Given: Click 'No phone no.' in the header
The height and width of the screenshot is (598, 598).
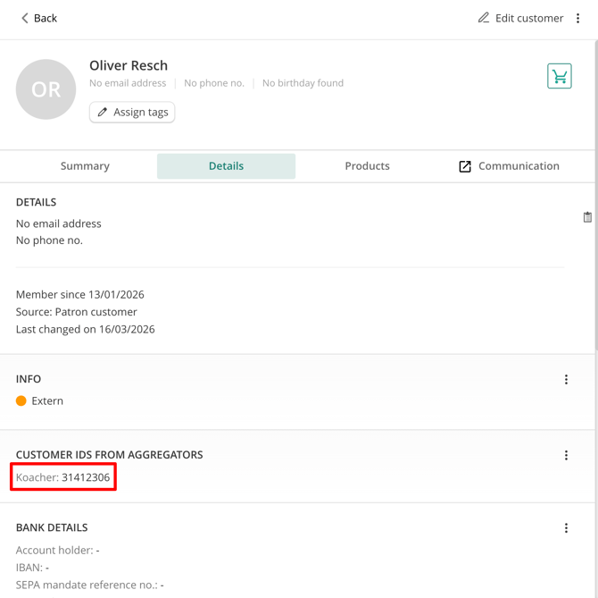Looking at the screenshot, I should [214, 83].
